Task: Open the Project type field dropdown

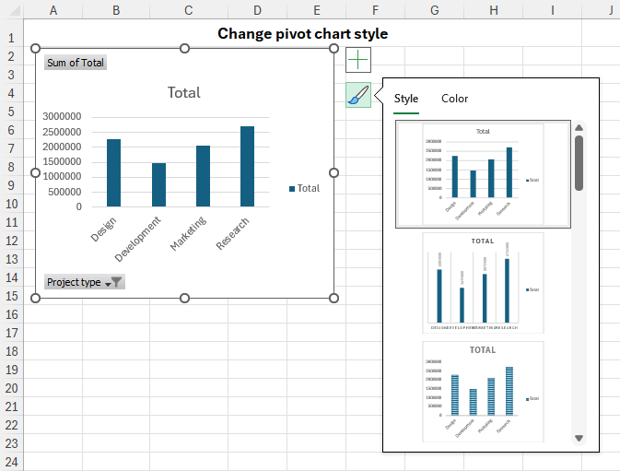Action: (x=84, y=282)
